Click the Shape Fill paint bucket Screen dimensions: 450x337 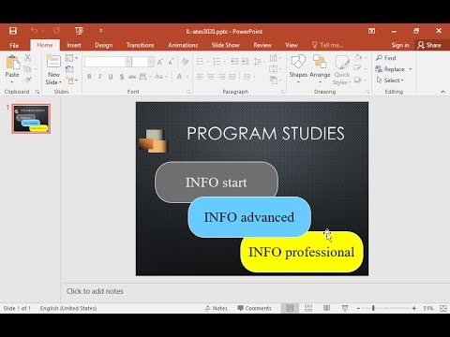tap(358, 58)
